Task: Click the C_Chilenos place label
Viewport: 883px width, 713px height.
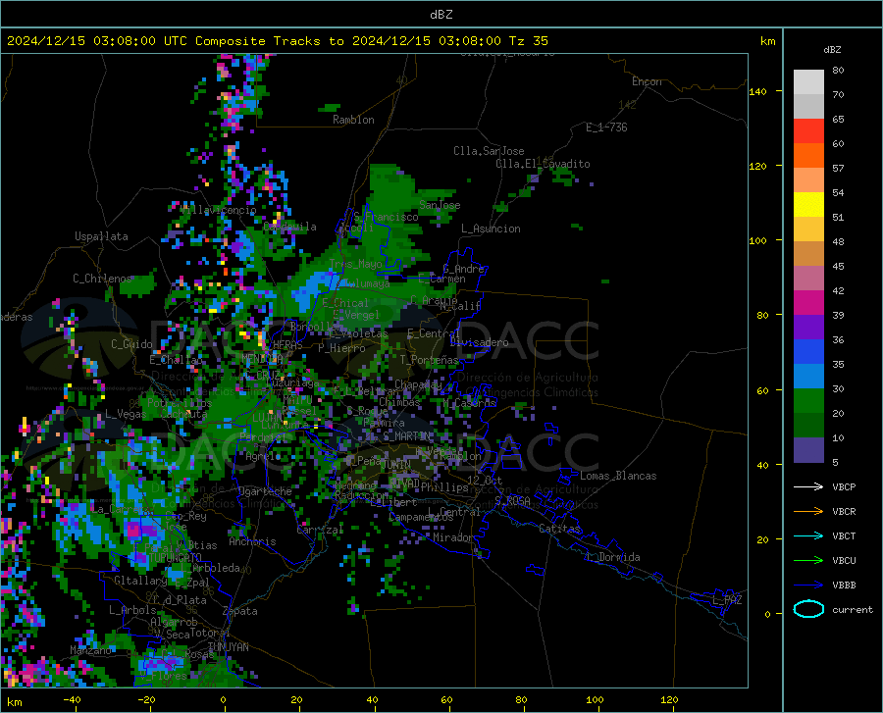Action: pyautogui.click(x=102, y=279)
